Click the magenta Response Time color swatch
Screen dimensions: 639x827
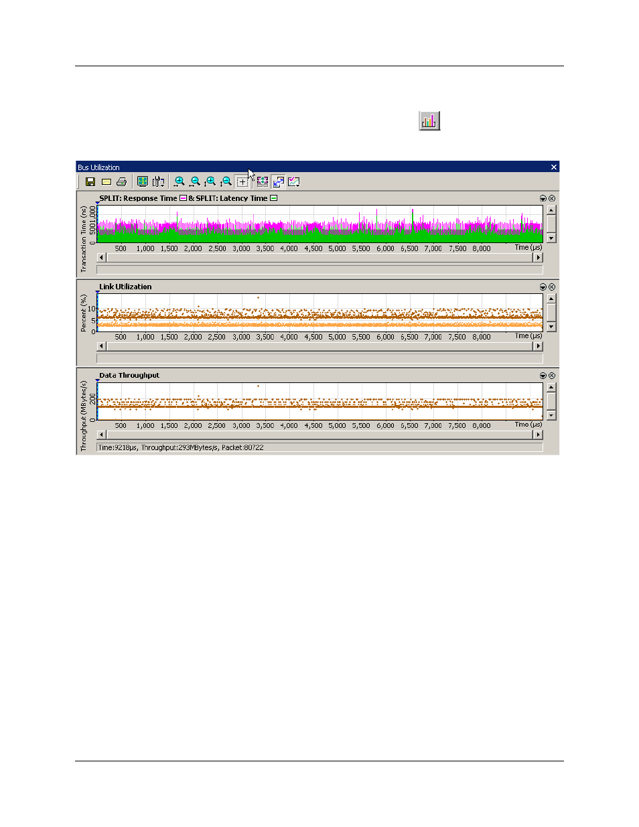[x=184, y=198]
